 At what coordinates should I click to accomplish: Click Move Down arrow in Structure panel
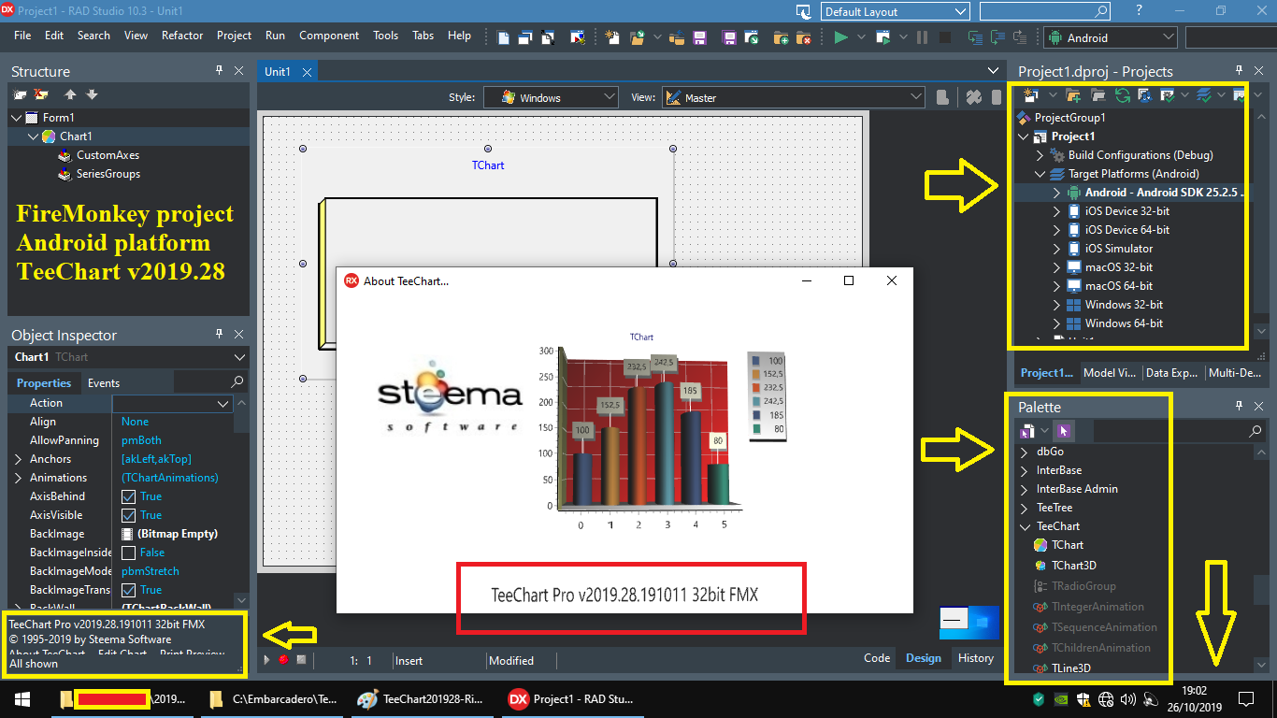click(92, 94)
